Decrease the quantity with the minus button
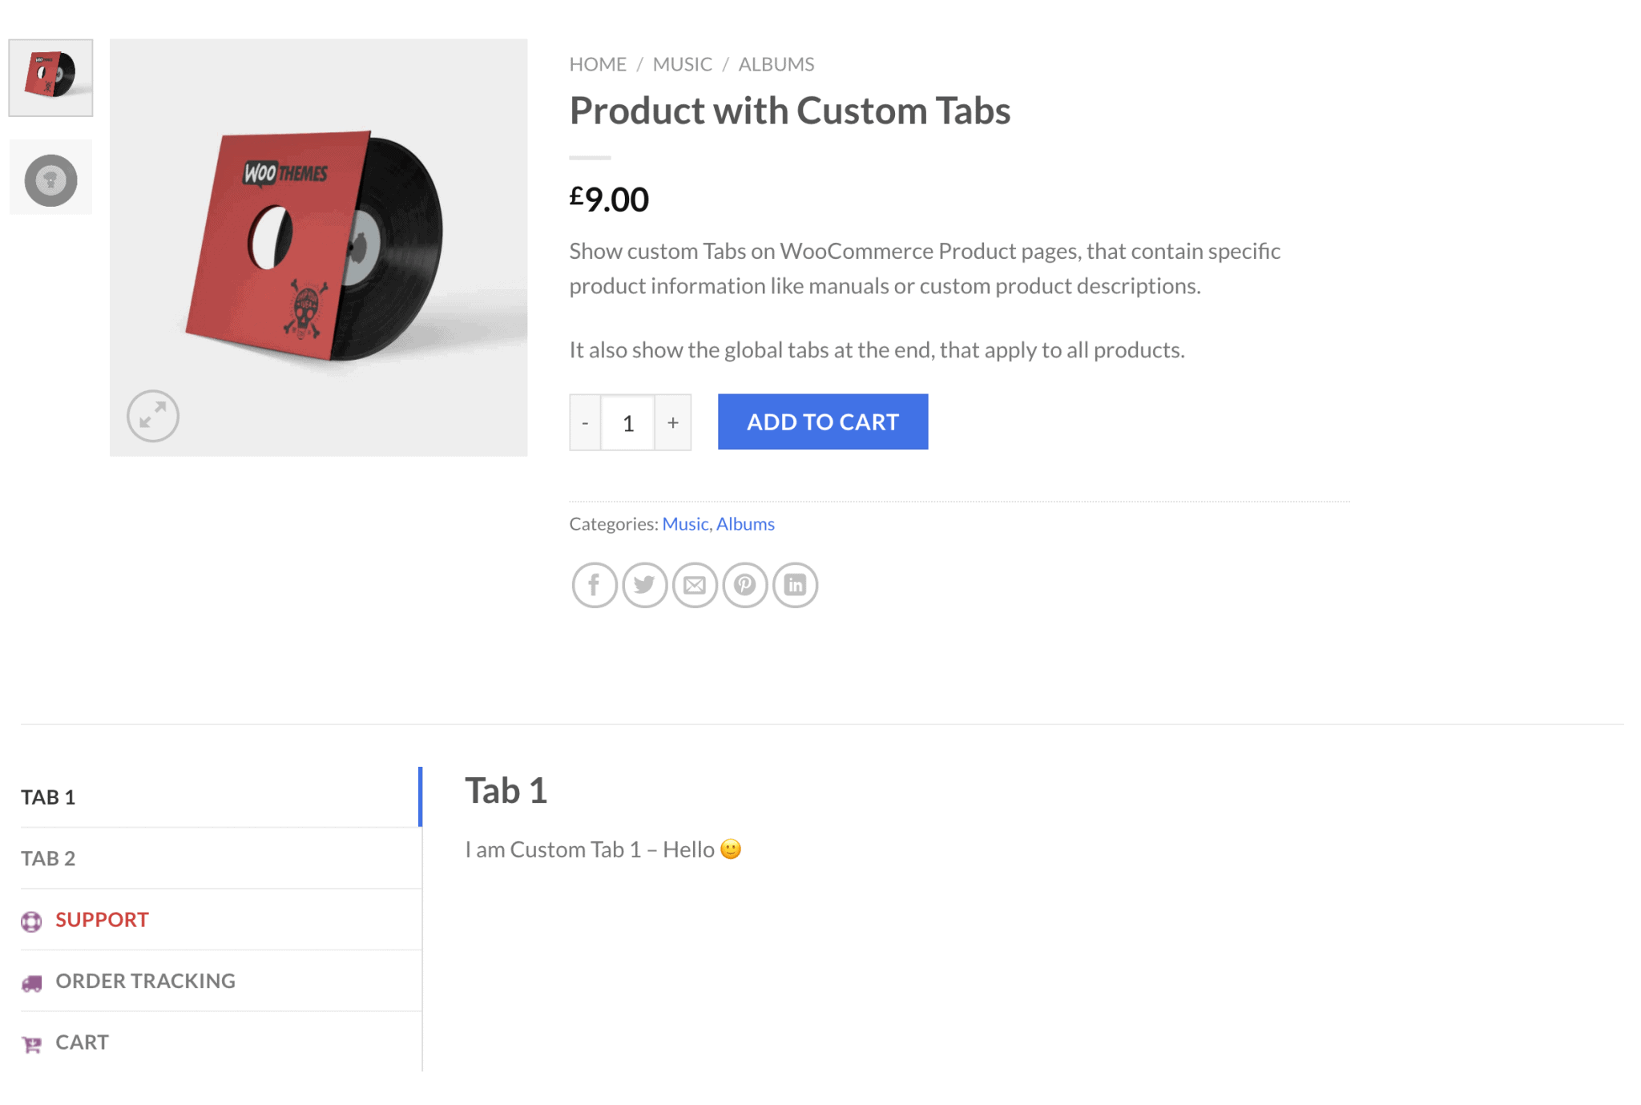Screen dimensions: 1641x1105 585,422
